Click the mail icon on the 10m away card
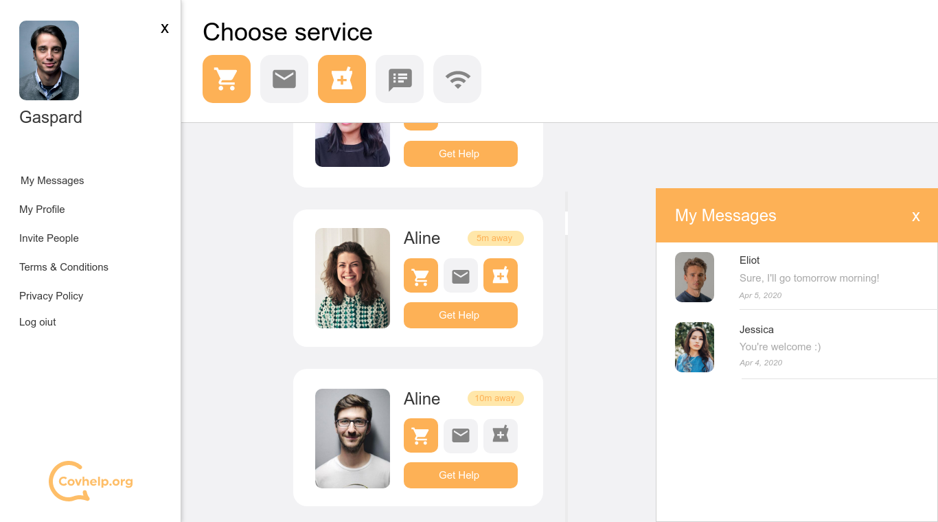 pos(461,435)
